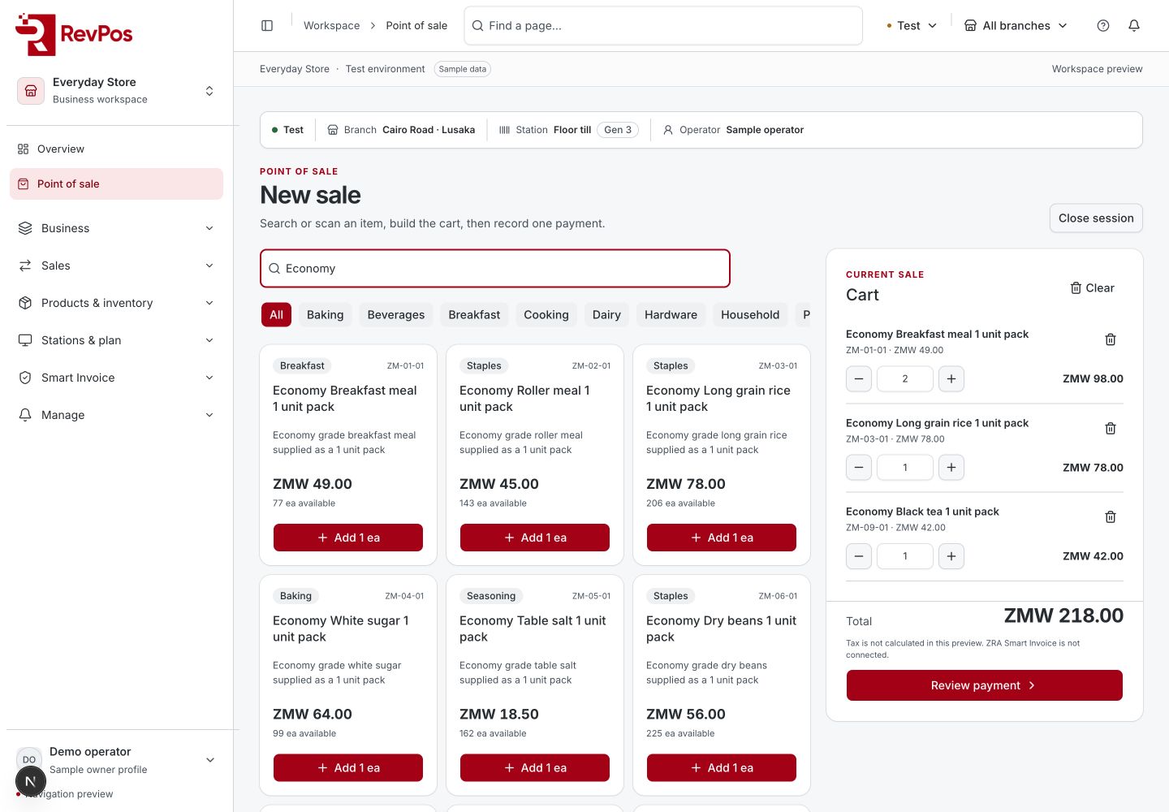Select the Dairy category filter
1169x812 pixels.
coord(606,315)
